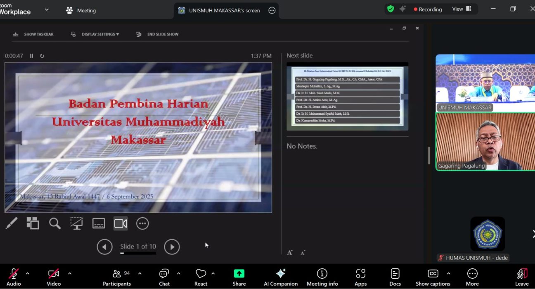
Task: Start the Video camera
Action: click(x=54, y=277)
